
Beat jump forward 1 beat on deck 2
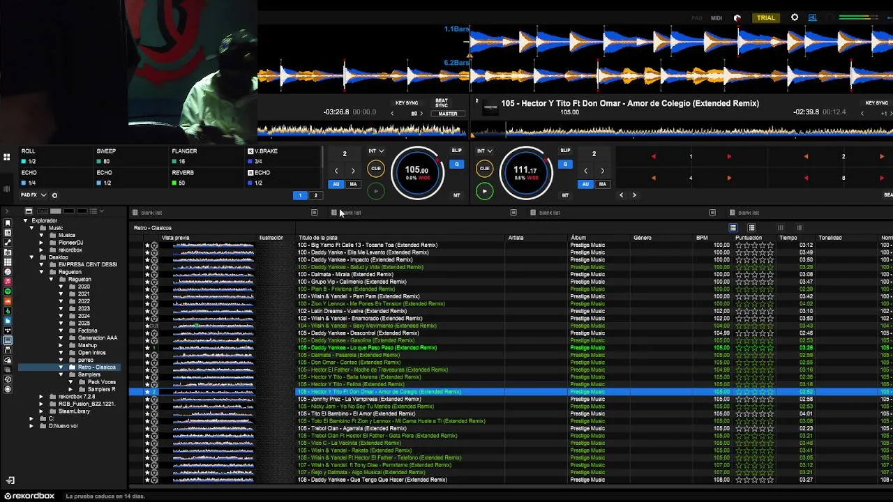coord(729,156)
